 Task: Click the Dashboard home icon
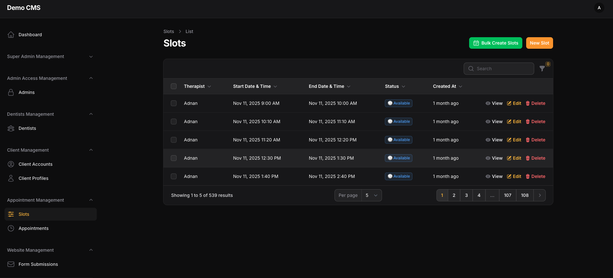(11, 35)
